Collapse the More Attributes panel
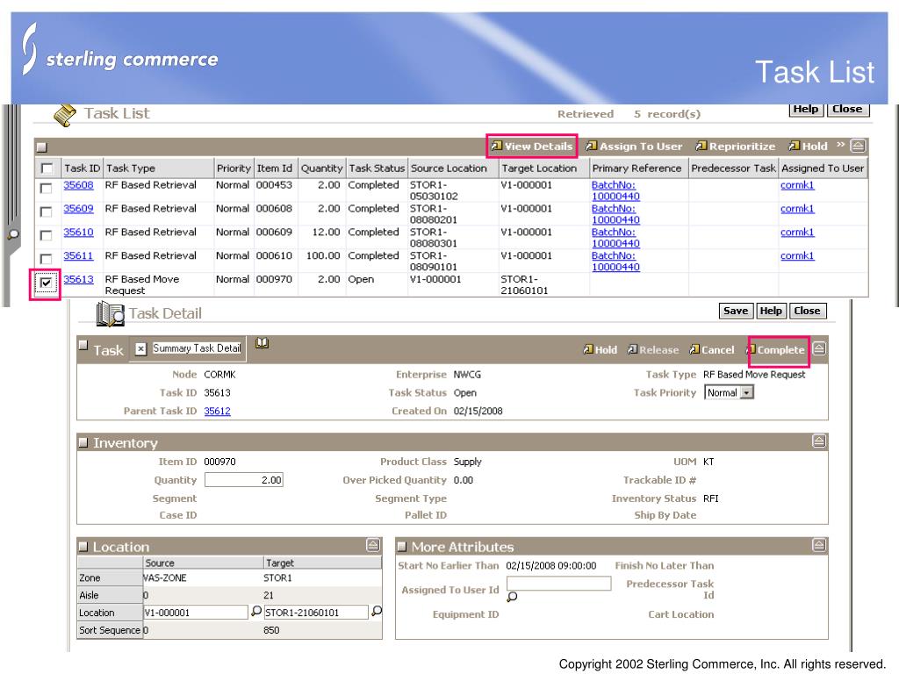Viewport: 899px width, 674px height. coord(819,545)
